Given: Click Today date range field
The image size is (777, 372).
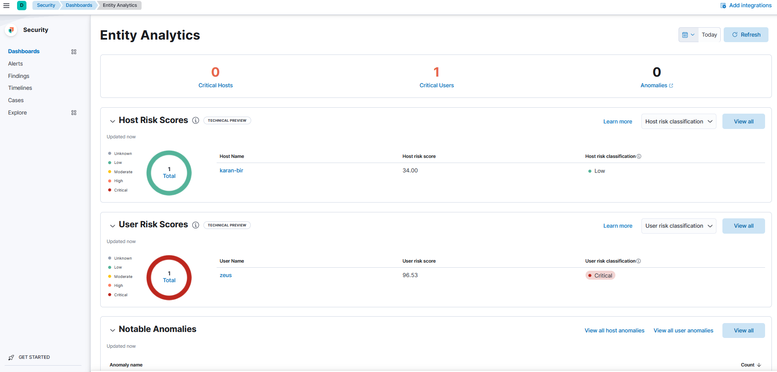Looking at the screenshot, I should click(709, 35).
